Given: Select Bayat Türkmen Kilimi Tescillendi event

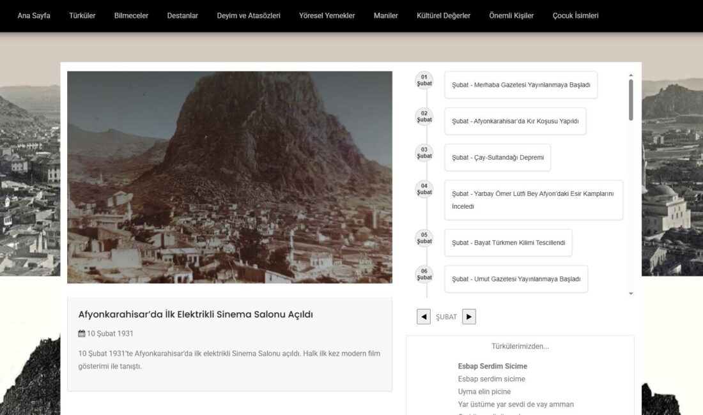Looking at the screenshot, I should coord(508,243).
